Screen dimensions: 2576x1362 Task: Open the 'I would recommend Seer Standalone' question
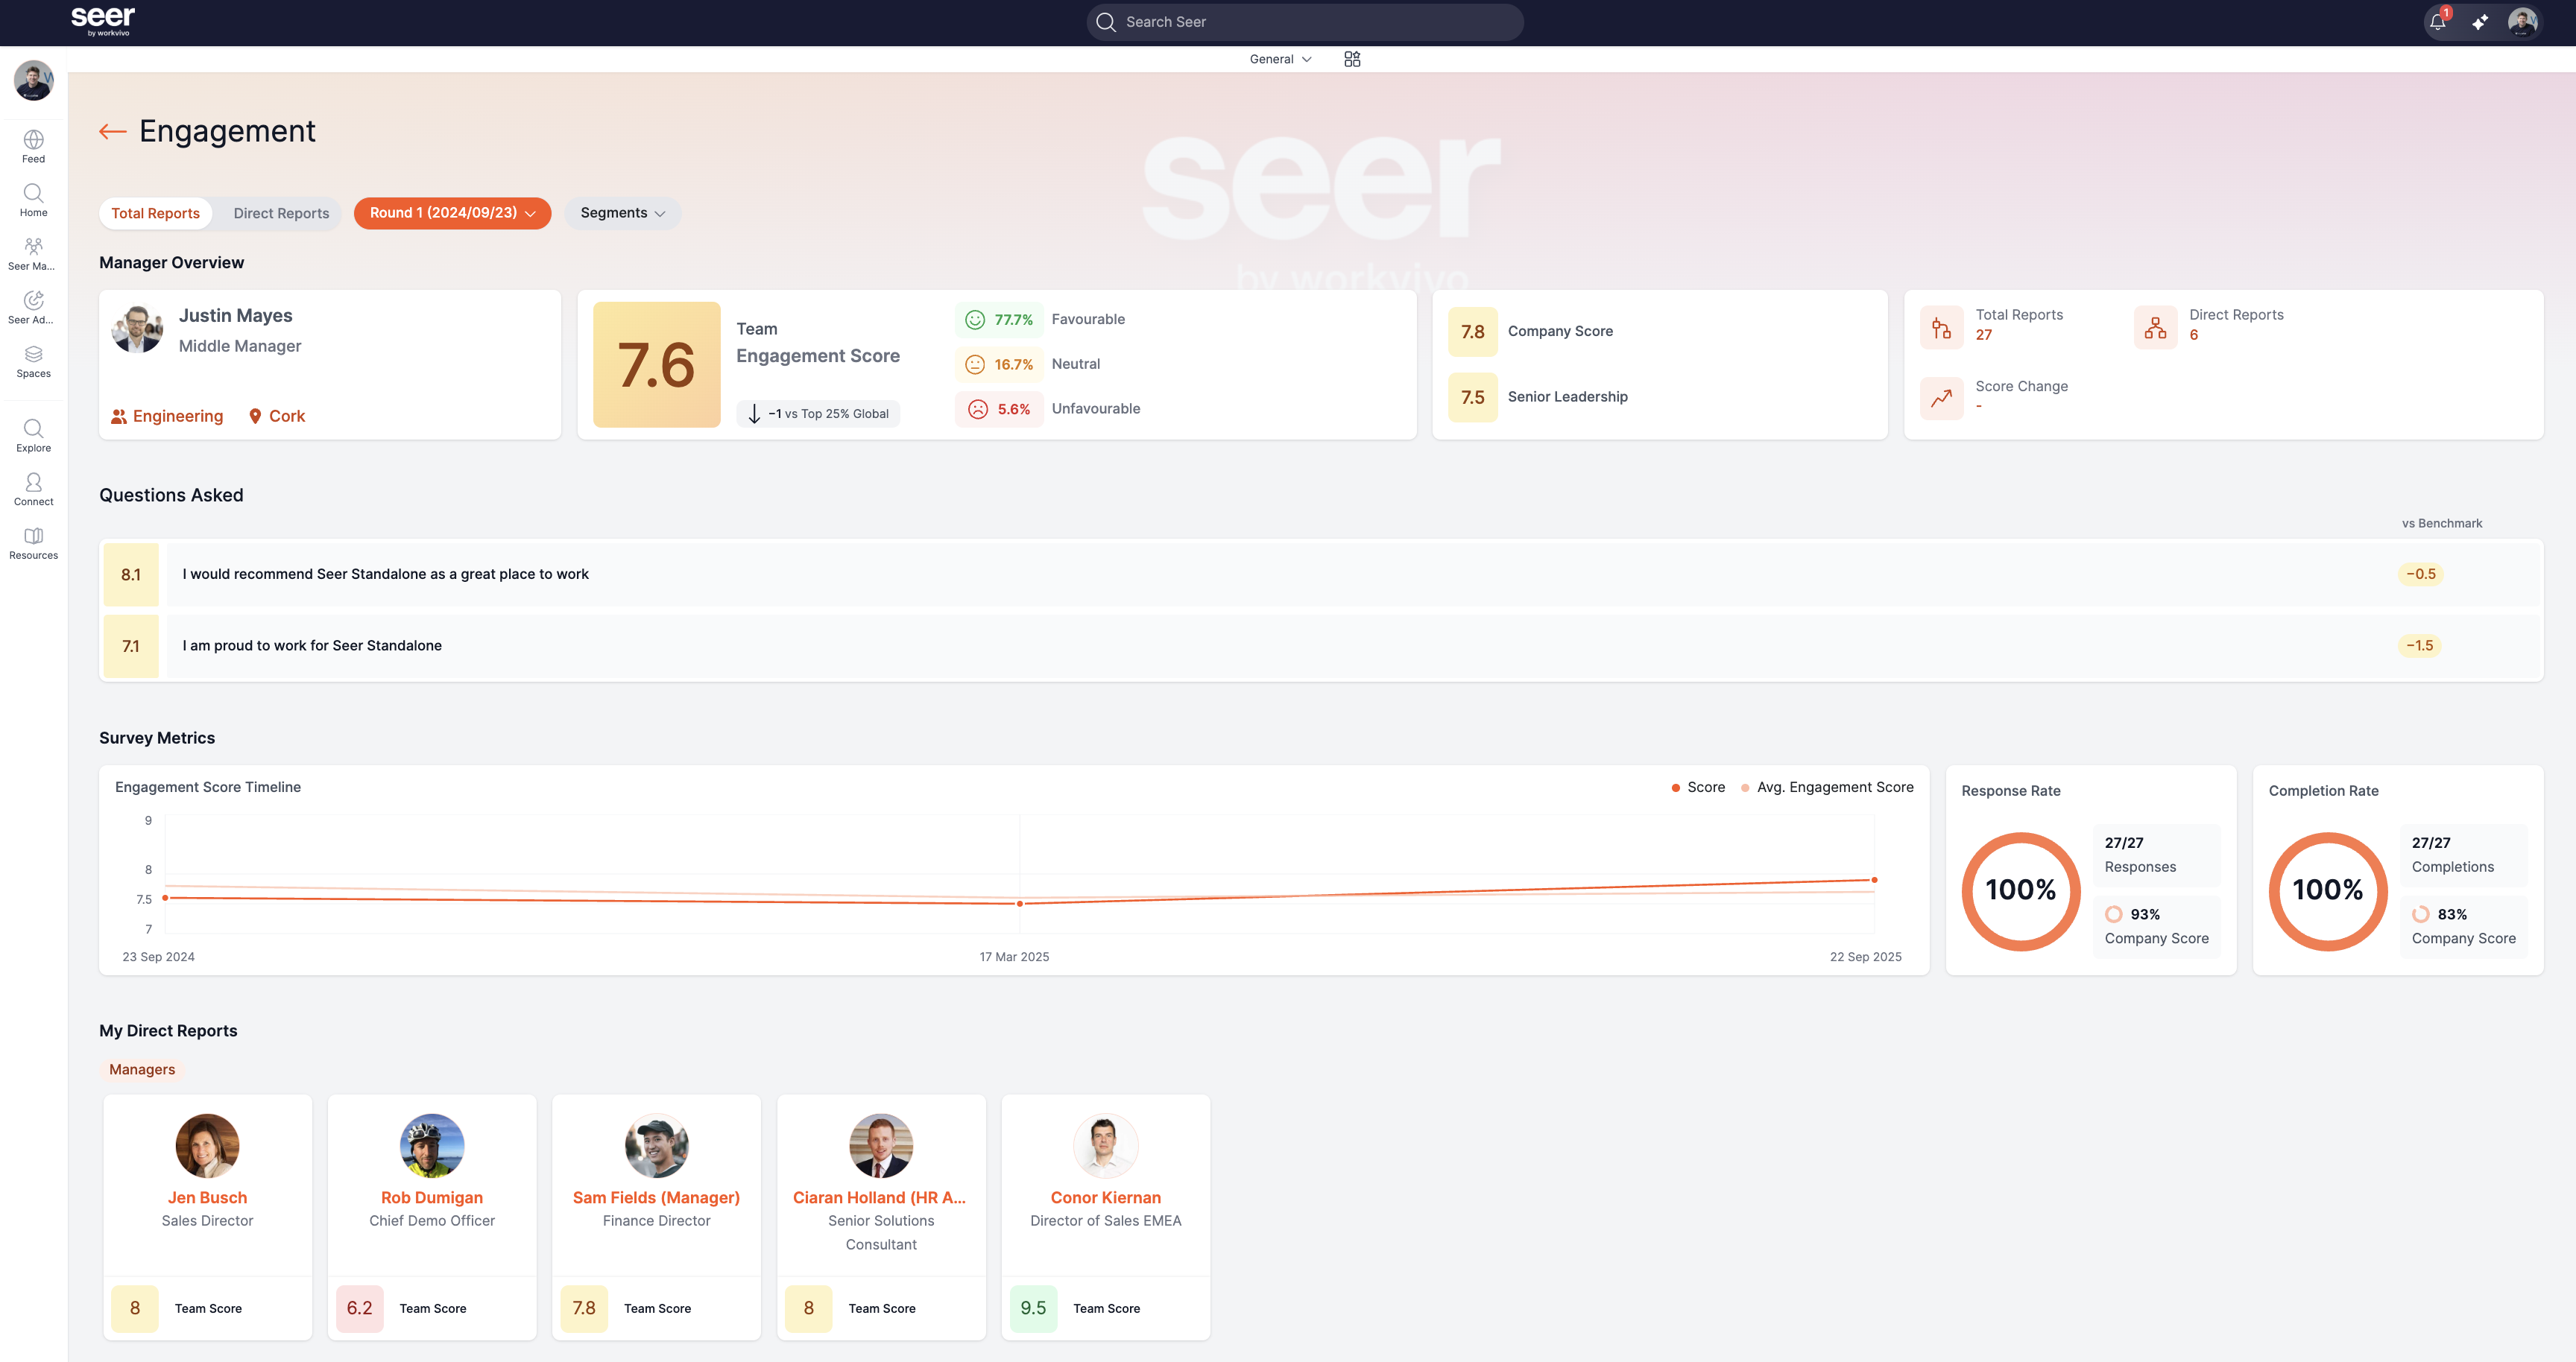(x=1320, y=574)
